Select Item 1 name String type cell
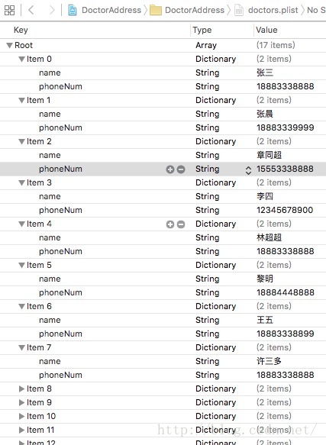326x445 pixels. pos(208,114)
